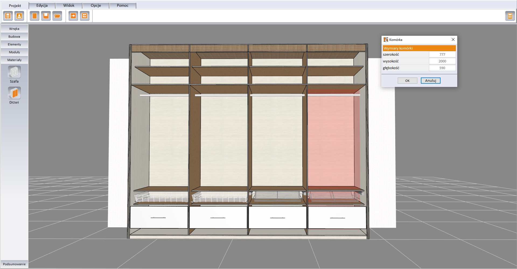Open the Podsumowanie summary section
This screenshot has width=517, height=269.
click(14, 264)
